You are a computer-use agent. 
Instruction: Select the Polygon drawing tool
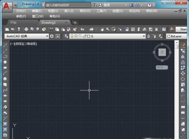[5, 62]
